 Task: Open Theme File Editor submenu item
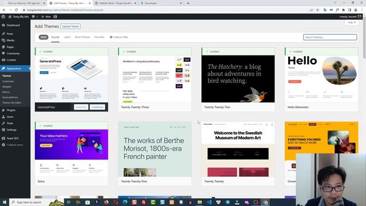11,103
